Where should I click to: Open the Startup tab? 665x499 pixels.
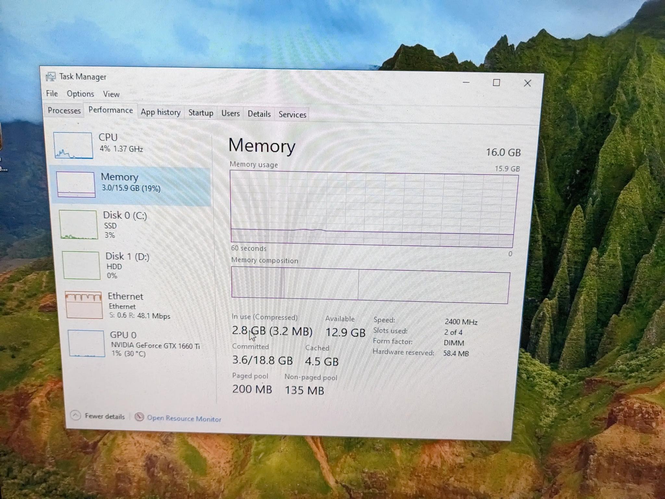201,113
